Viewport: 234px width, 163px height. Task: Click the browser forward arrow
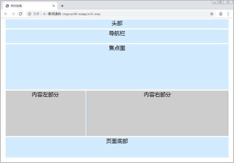pyautogui.click(x=13, y=14)
